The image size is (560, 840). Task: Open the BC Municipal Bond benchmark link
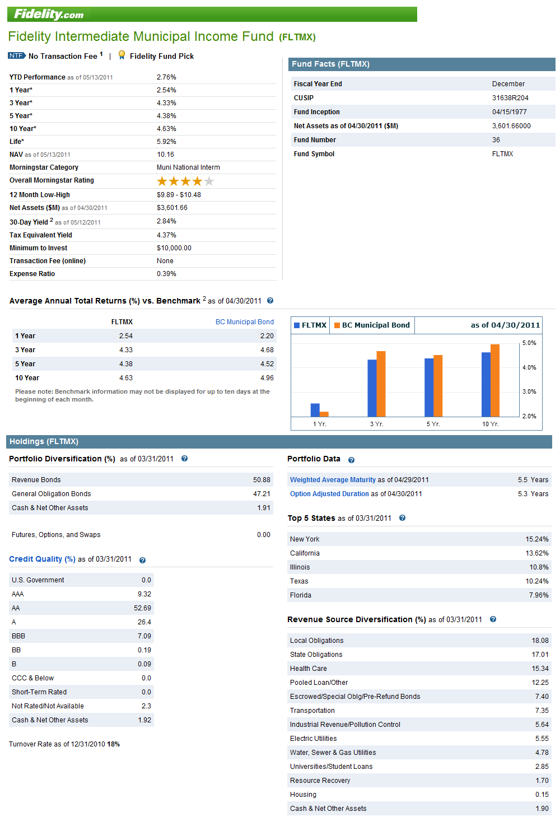245,322
